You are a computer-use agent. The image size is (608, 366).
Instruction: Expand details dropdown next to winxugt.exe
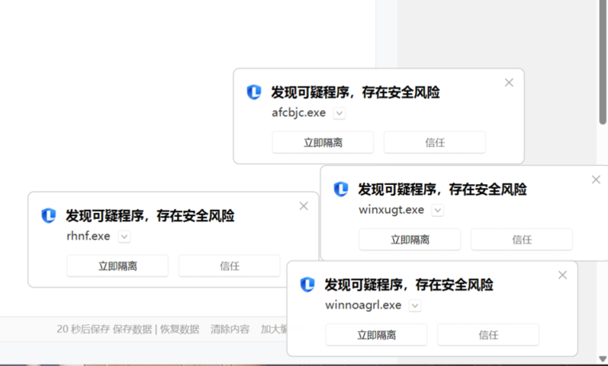(438, 211)
